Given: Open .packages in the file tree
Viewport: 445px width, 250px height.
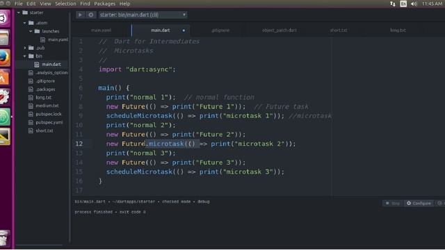Looking at the screenshot, I should click(x=45, y=90).
